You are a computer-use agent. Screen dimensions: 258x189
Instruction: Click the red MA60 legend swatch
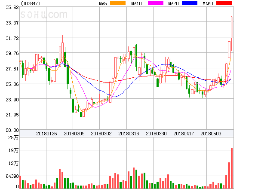pos(224,3)
